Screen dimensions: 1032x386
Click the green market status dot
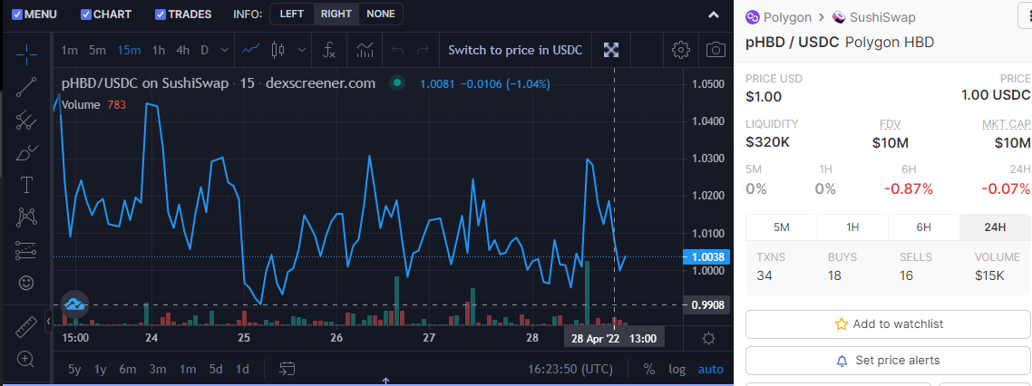coord(396,82)
